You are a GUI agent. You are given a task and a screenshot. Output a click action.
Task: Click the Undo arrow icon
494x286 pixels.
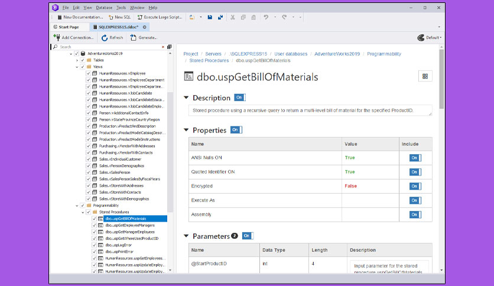(266, 17)
